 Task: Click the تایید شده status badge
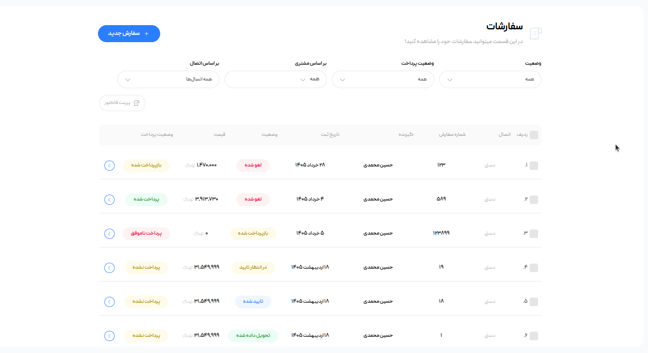point(253,301)
